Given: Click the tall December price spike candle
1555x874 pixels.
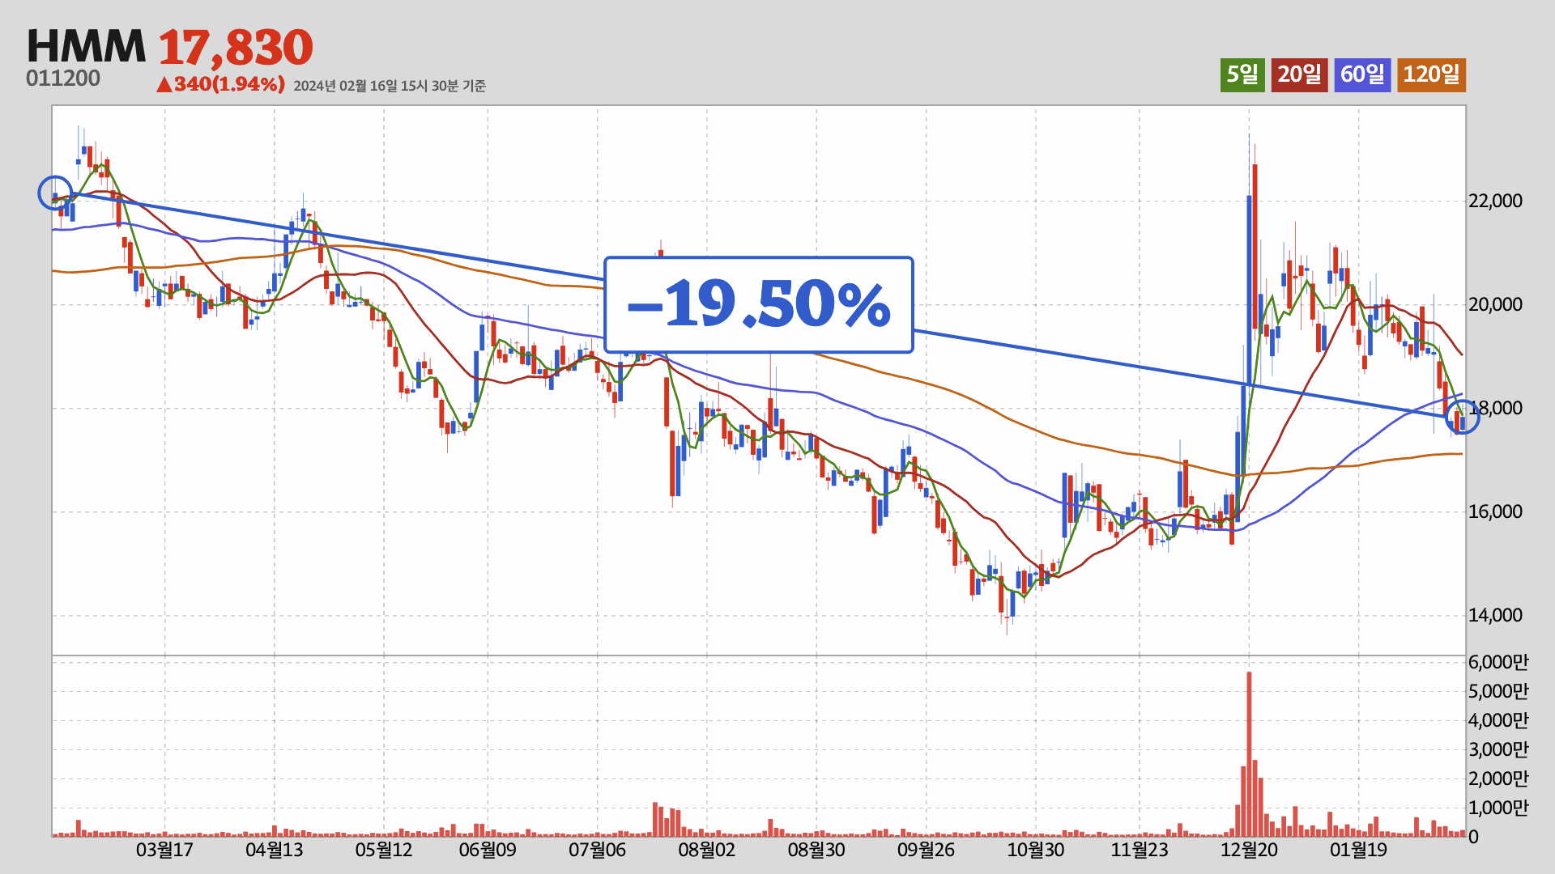Looking at the screenshot, I should click(x=1249, y=291).
